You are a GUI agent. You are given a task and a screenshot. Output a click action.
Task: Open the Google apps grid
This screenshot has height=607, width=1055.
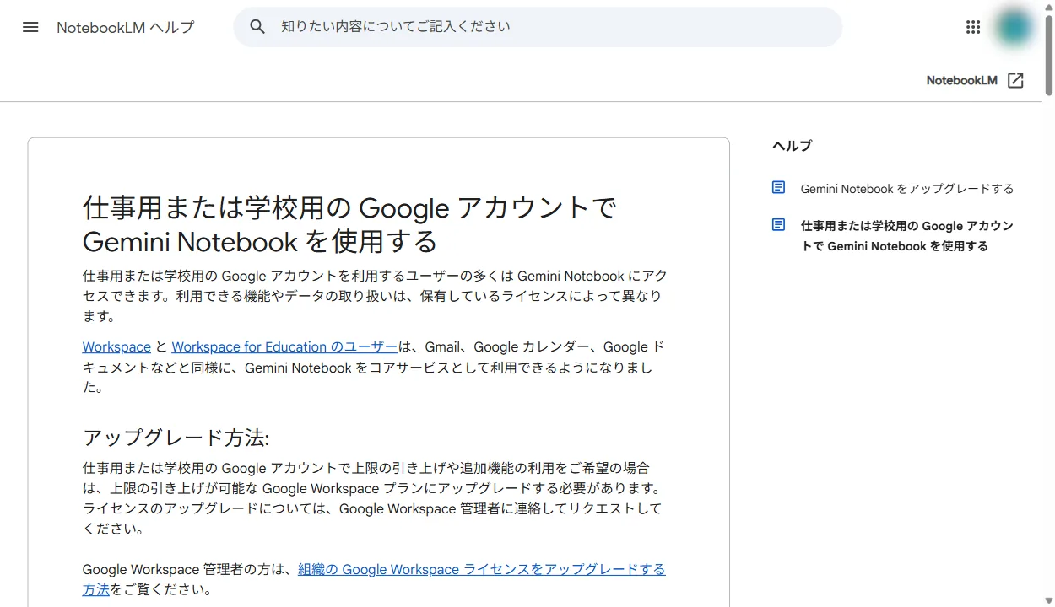pos(973,27)
